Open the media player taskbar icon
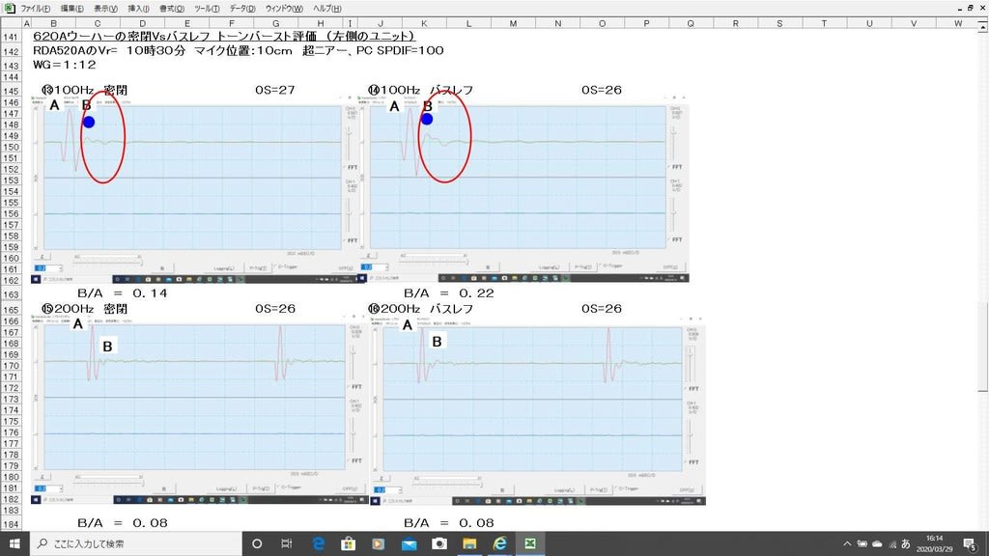 point(379,543)
